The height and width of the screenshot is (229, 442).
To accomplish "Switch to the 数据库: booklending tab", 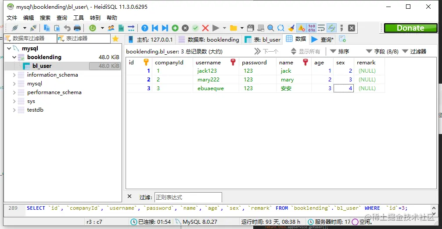I will (209, 40).
